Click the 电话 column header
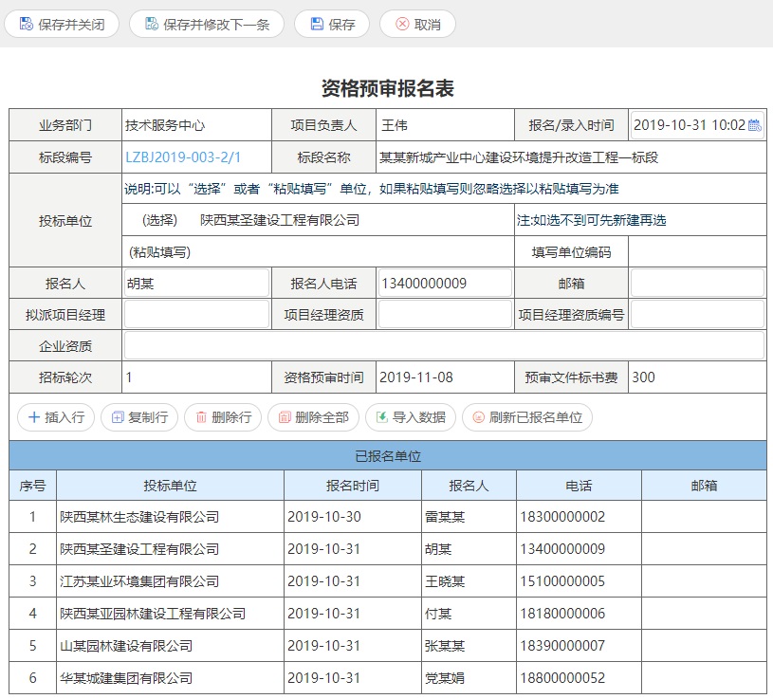This screenshot has height=699, width=773. click(579, 486)
